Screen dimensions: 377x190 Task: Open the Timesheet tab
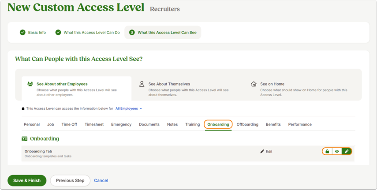(94, 124)
